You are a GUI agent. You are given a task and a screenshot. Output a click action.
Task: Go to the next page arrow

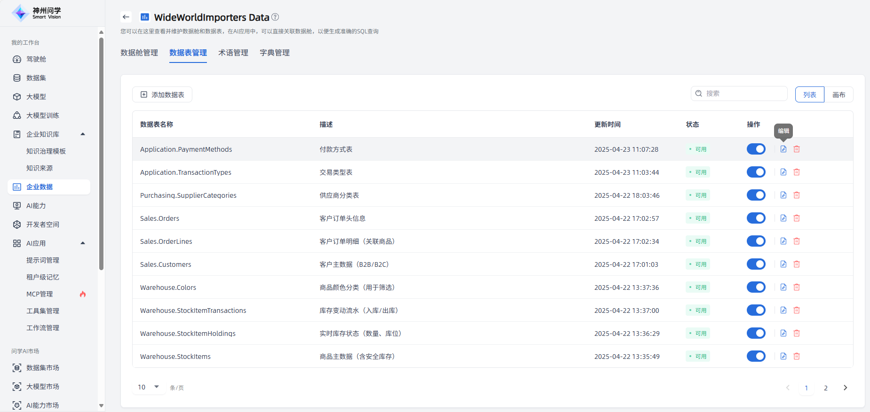pos(845,388)
